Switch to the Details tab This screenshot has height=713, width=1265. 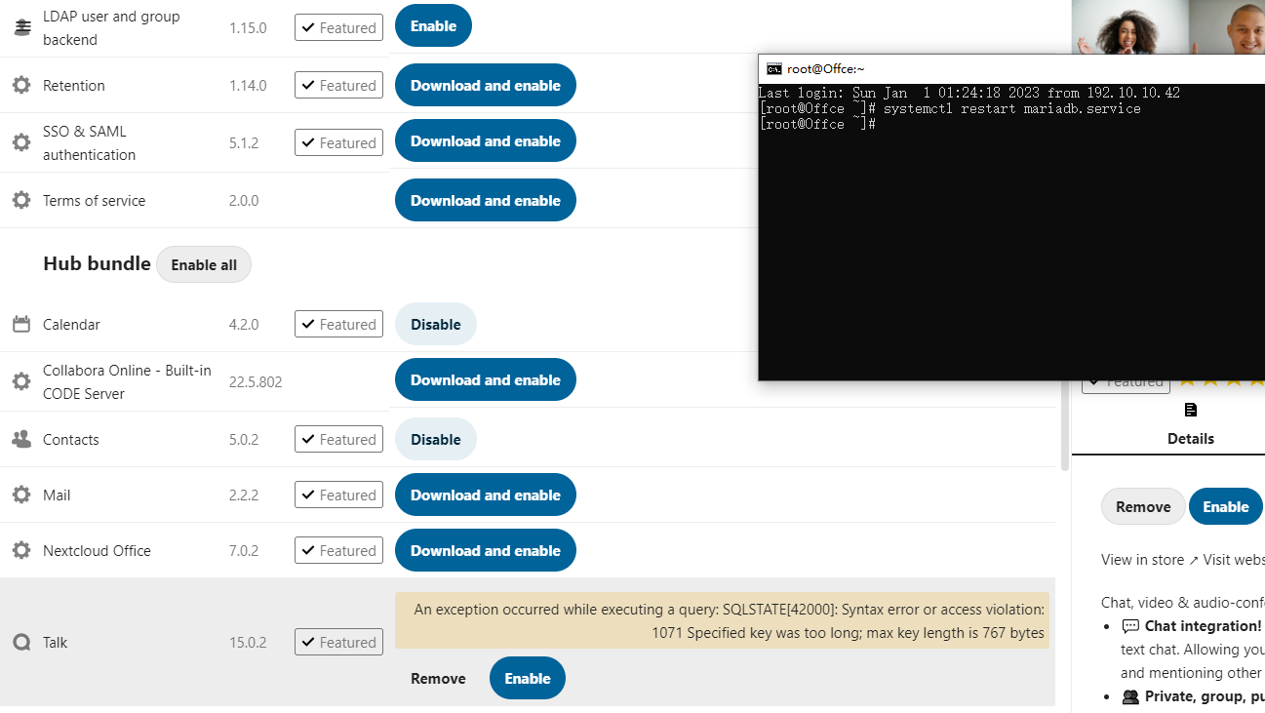pyautogui.click(x=1191, y=438)
